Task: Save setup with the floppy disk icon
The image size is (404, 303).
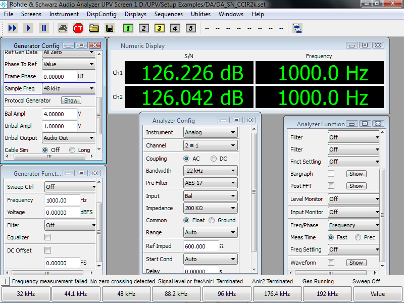Action: (x=109, y=28)
